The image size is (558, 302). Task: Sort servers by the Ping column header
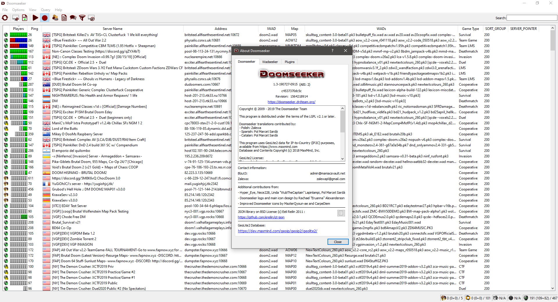(34, 29)
